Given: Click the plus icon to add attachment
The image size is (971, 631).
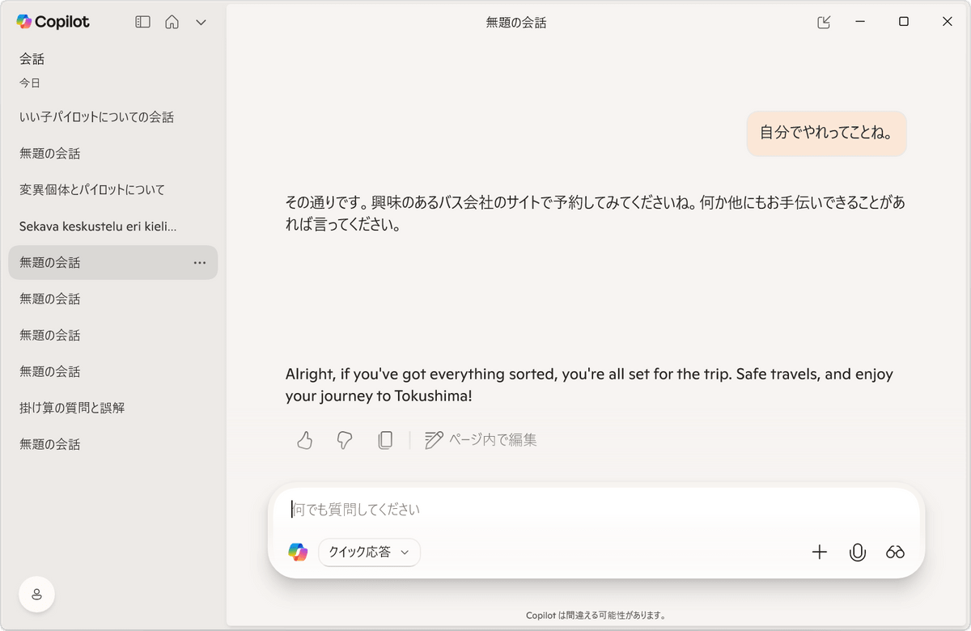Looking at the screenshot, I should click(x=819, y=552).
